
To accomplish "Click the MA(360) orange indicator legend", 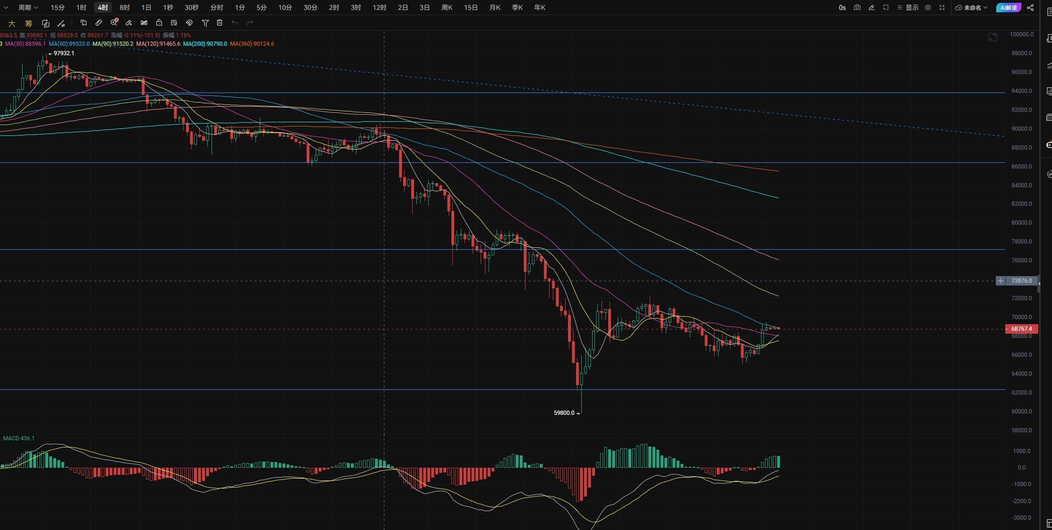I will tap(252, 44).
